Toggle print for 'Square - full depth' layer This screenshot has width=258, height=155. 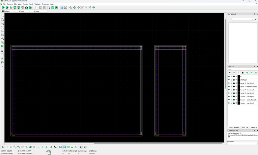click(x=234, y=96)
